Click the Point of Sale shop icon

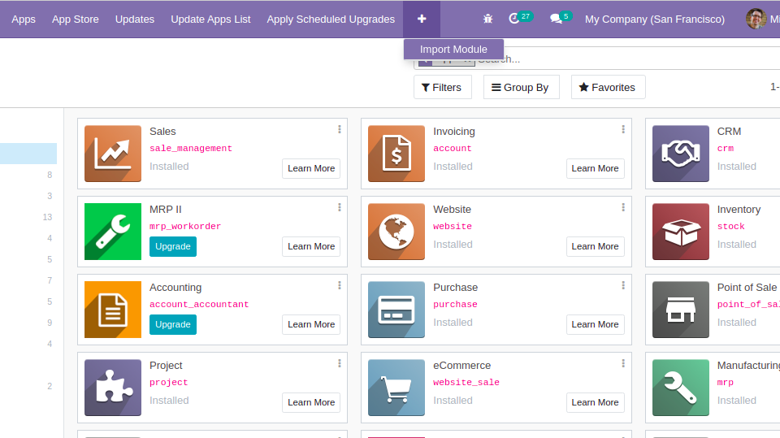681,310
